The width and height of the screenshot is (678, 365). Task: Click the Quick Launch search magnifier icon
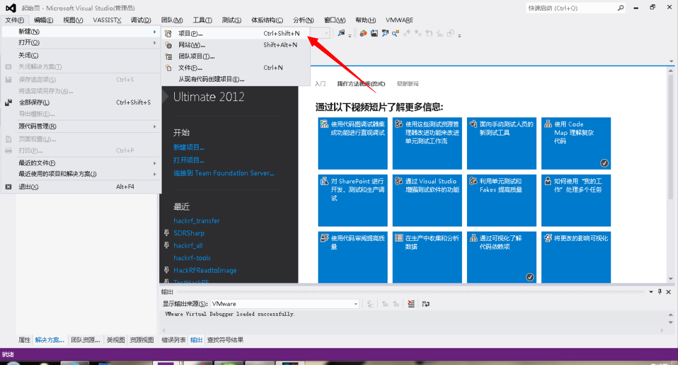(x=621, y=7)
